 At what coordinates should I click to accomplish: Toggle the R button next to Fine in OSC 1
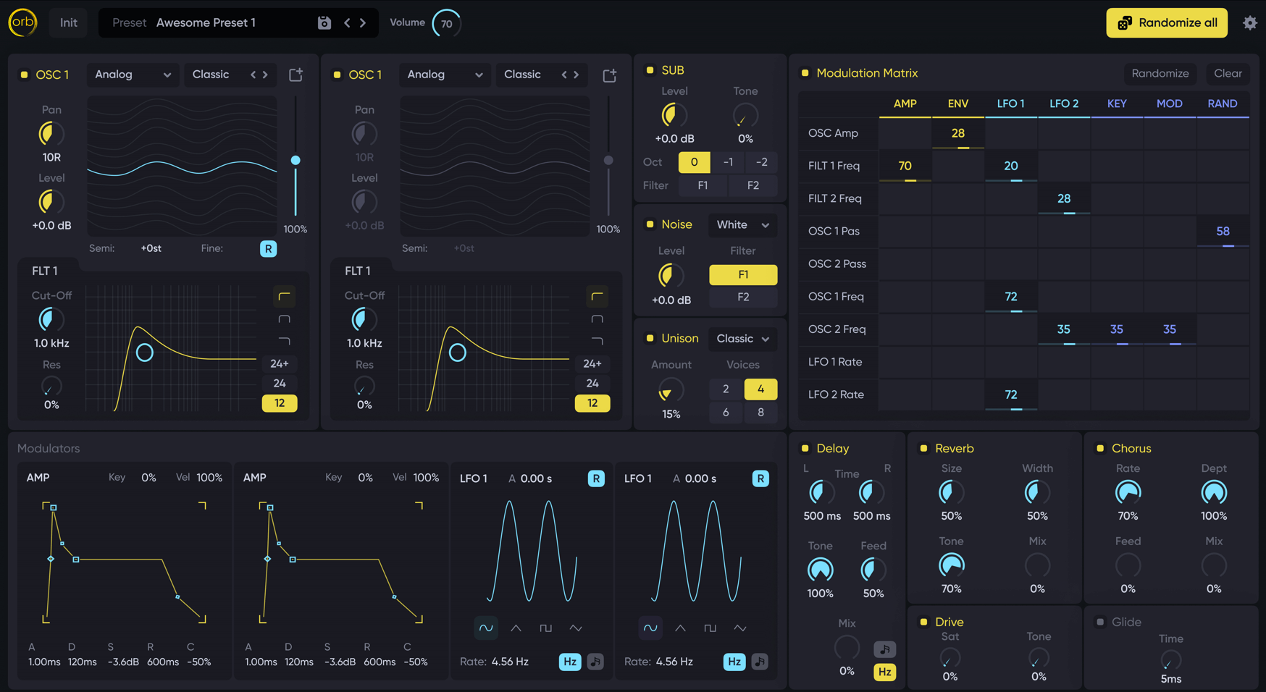coord(268,248)
